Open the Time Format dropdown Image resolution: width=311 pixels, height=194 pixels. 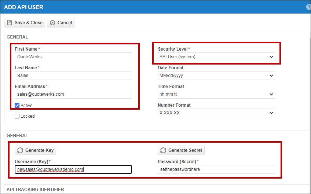click(x=216, y=94)
